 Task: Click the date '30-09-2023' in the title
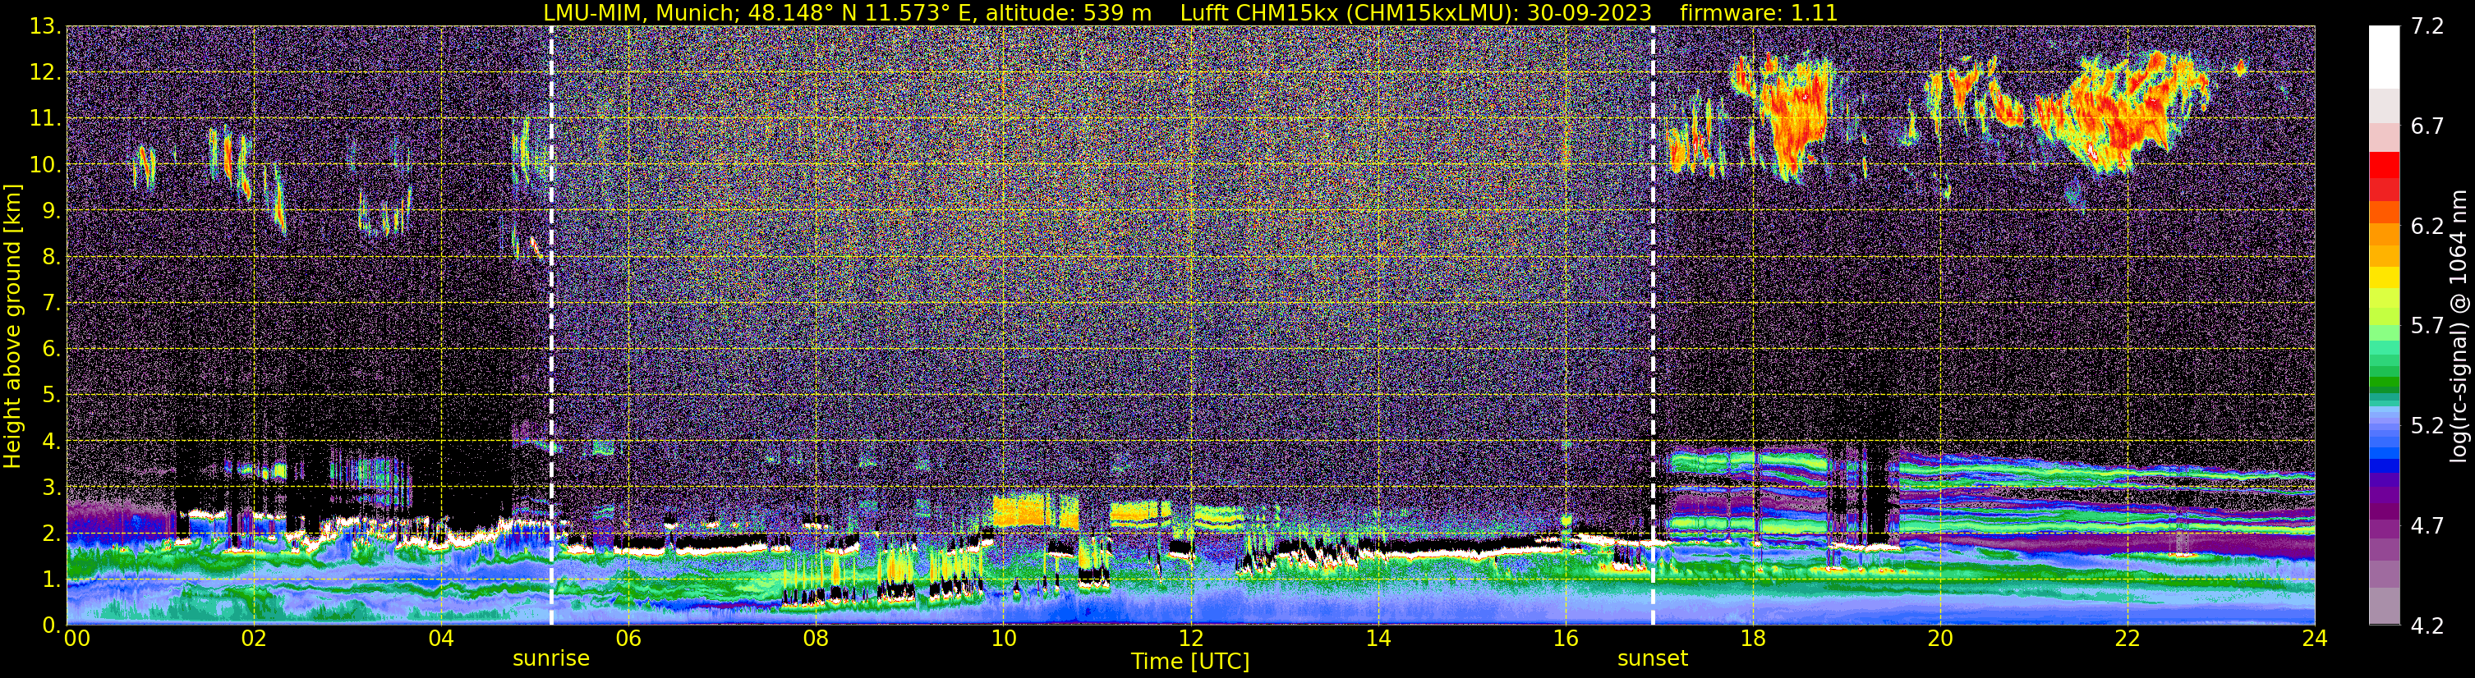[1589, 12]
